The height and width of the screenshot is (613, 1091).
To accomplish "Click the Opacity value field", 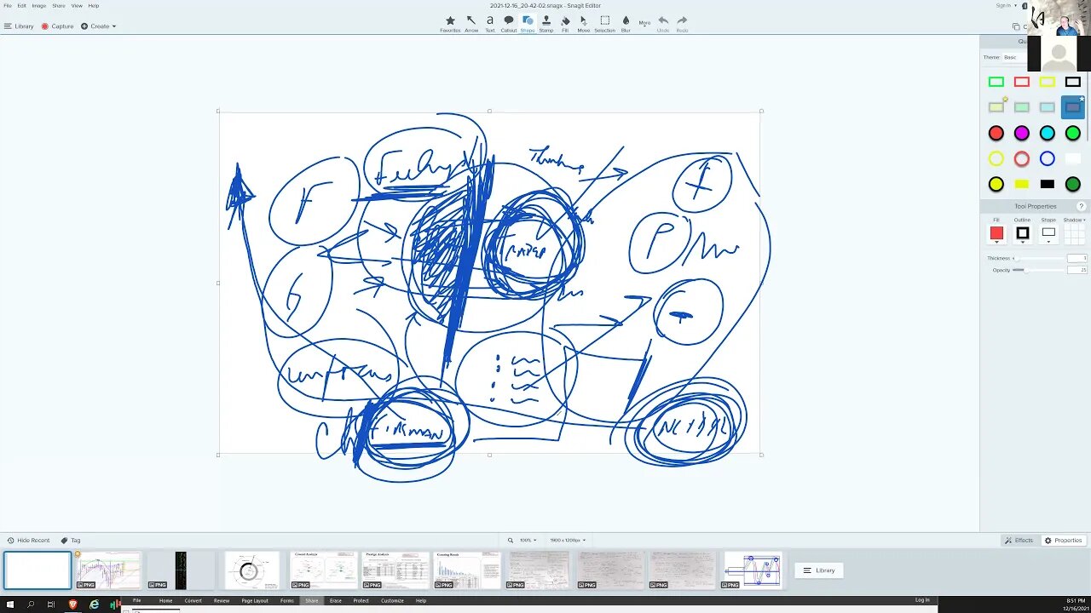I will click(1077, 270).
